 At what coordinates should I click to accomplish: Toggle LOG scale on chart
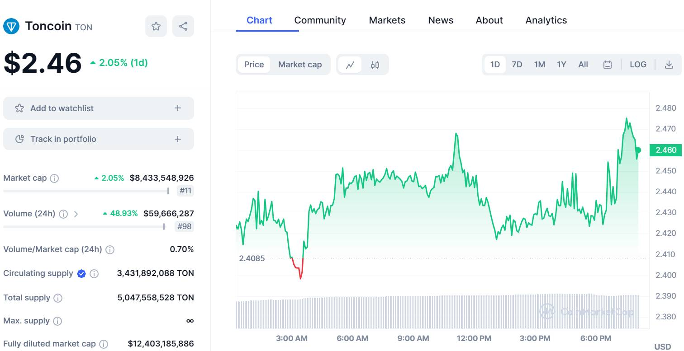[638, 65]
